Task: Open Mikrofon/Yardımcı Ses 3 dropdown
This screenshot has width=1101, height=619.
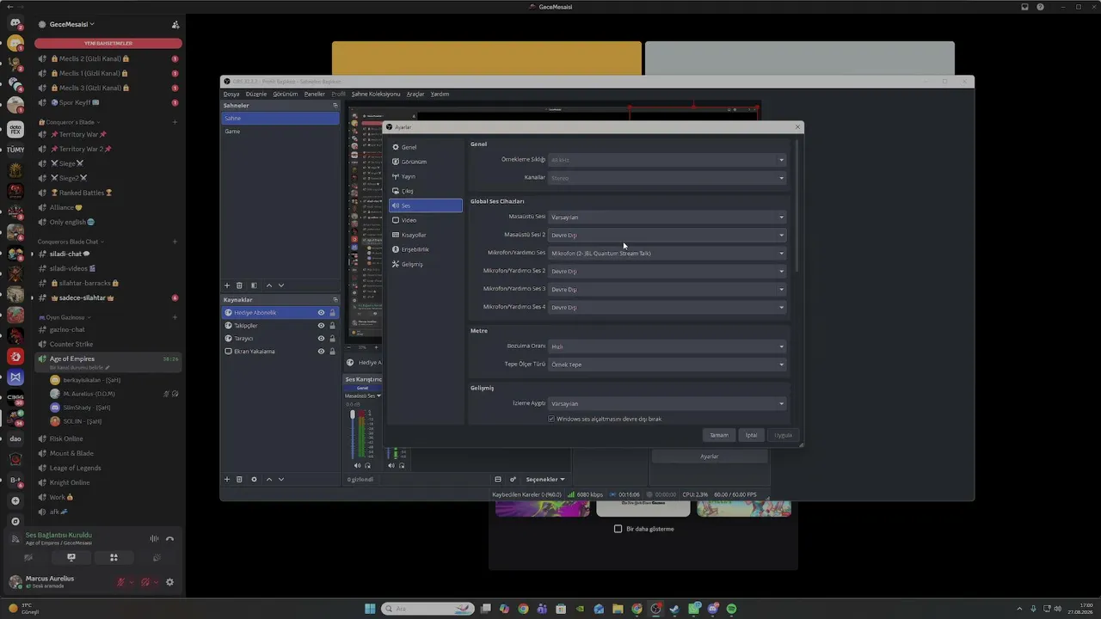Action: point(667,289)
